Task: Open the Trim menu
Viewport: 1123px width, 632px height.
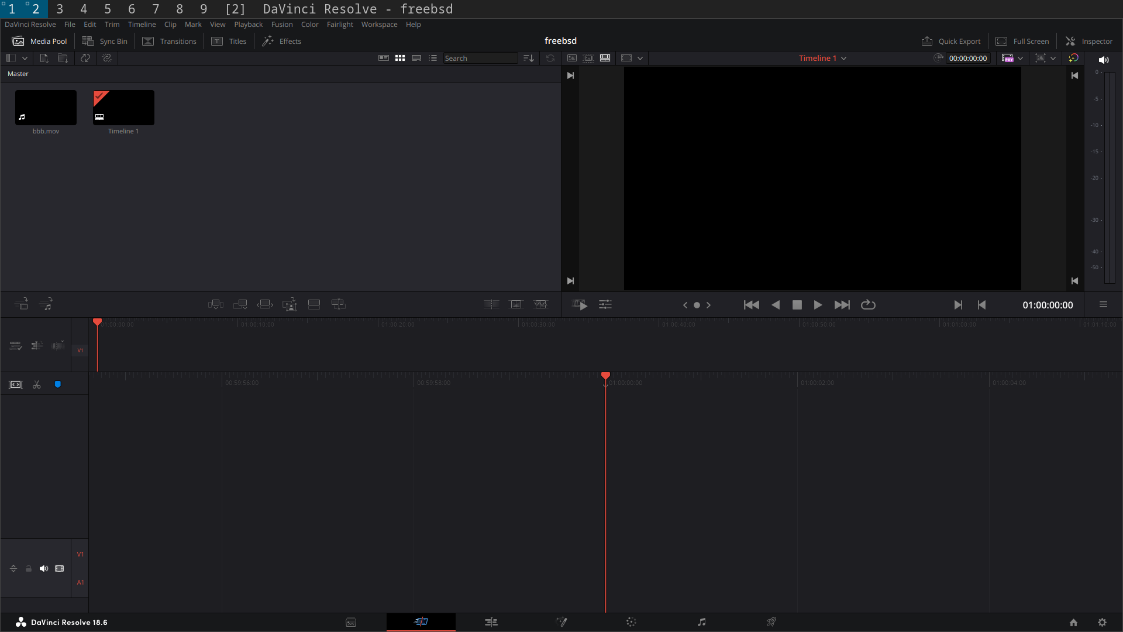Action: pos(112,25)
